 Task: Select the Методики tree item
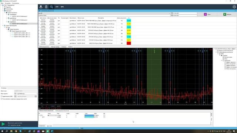[9, 11]
